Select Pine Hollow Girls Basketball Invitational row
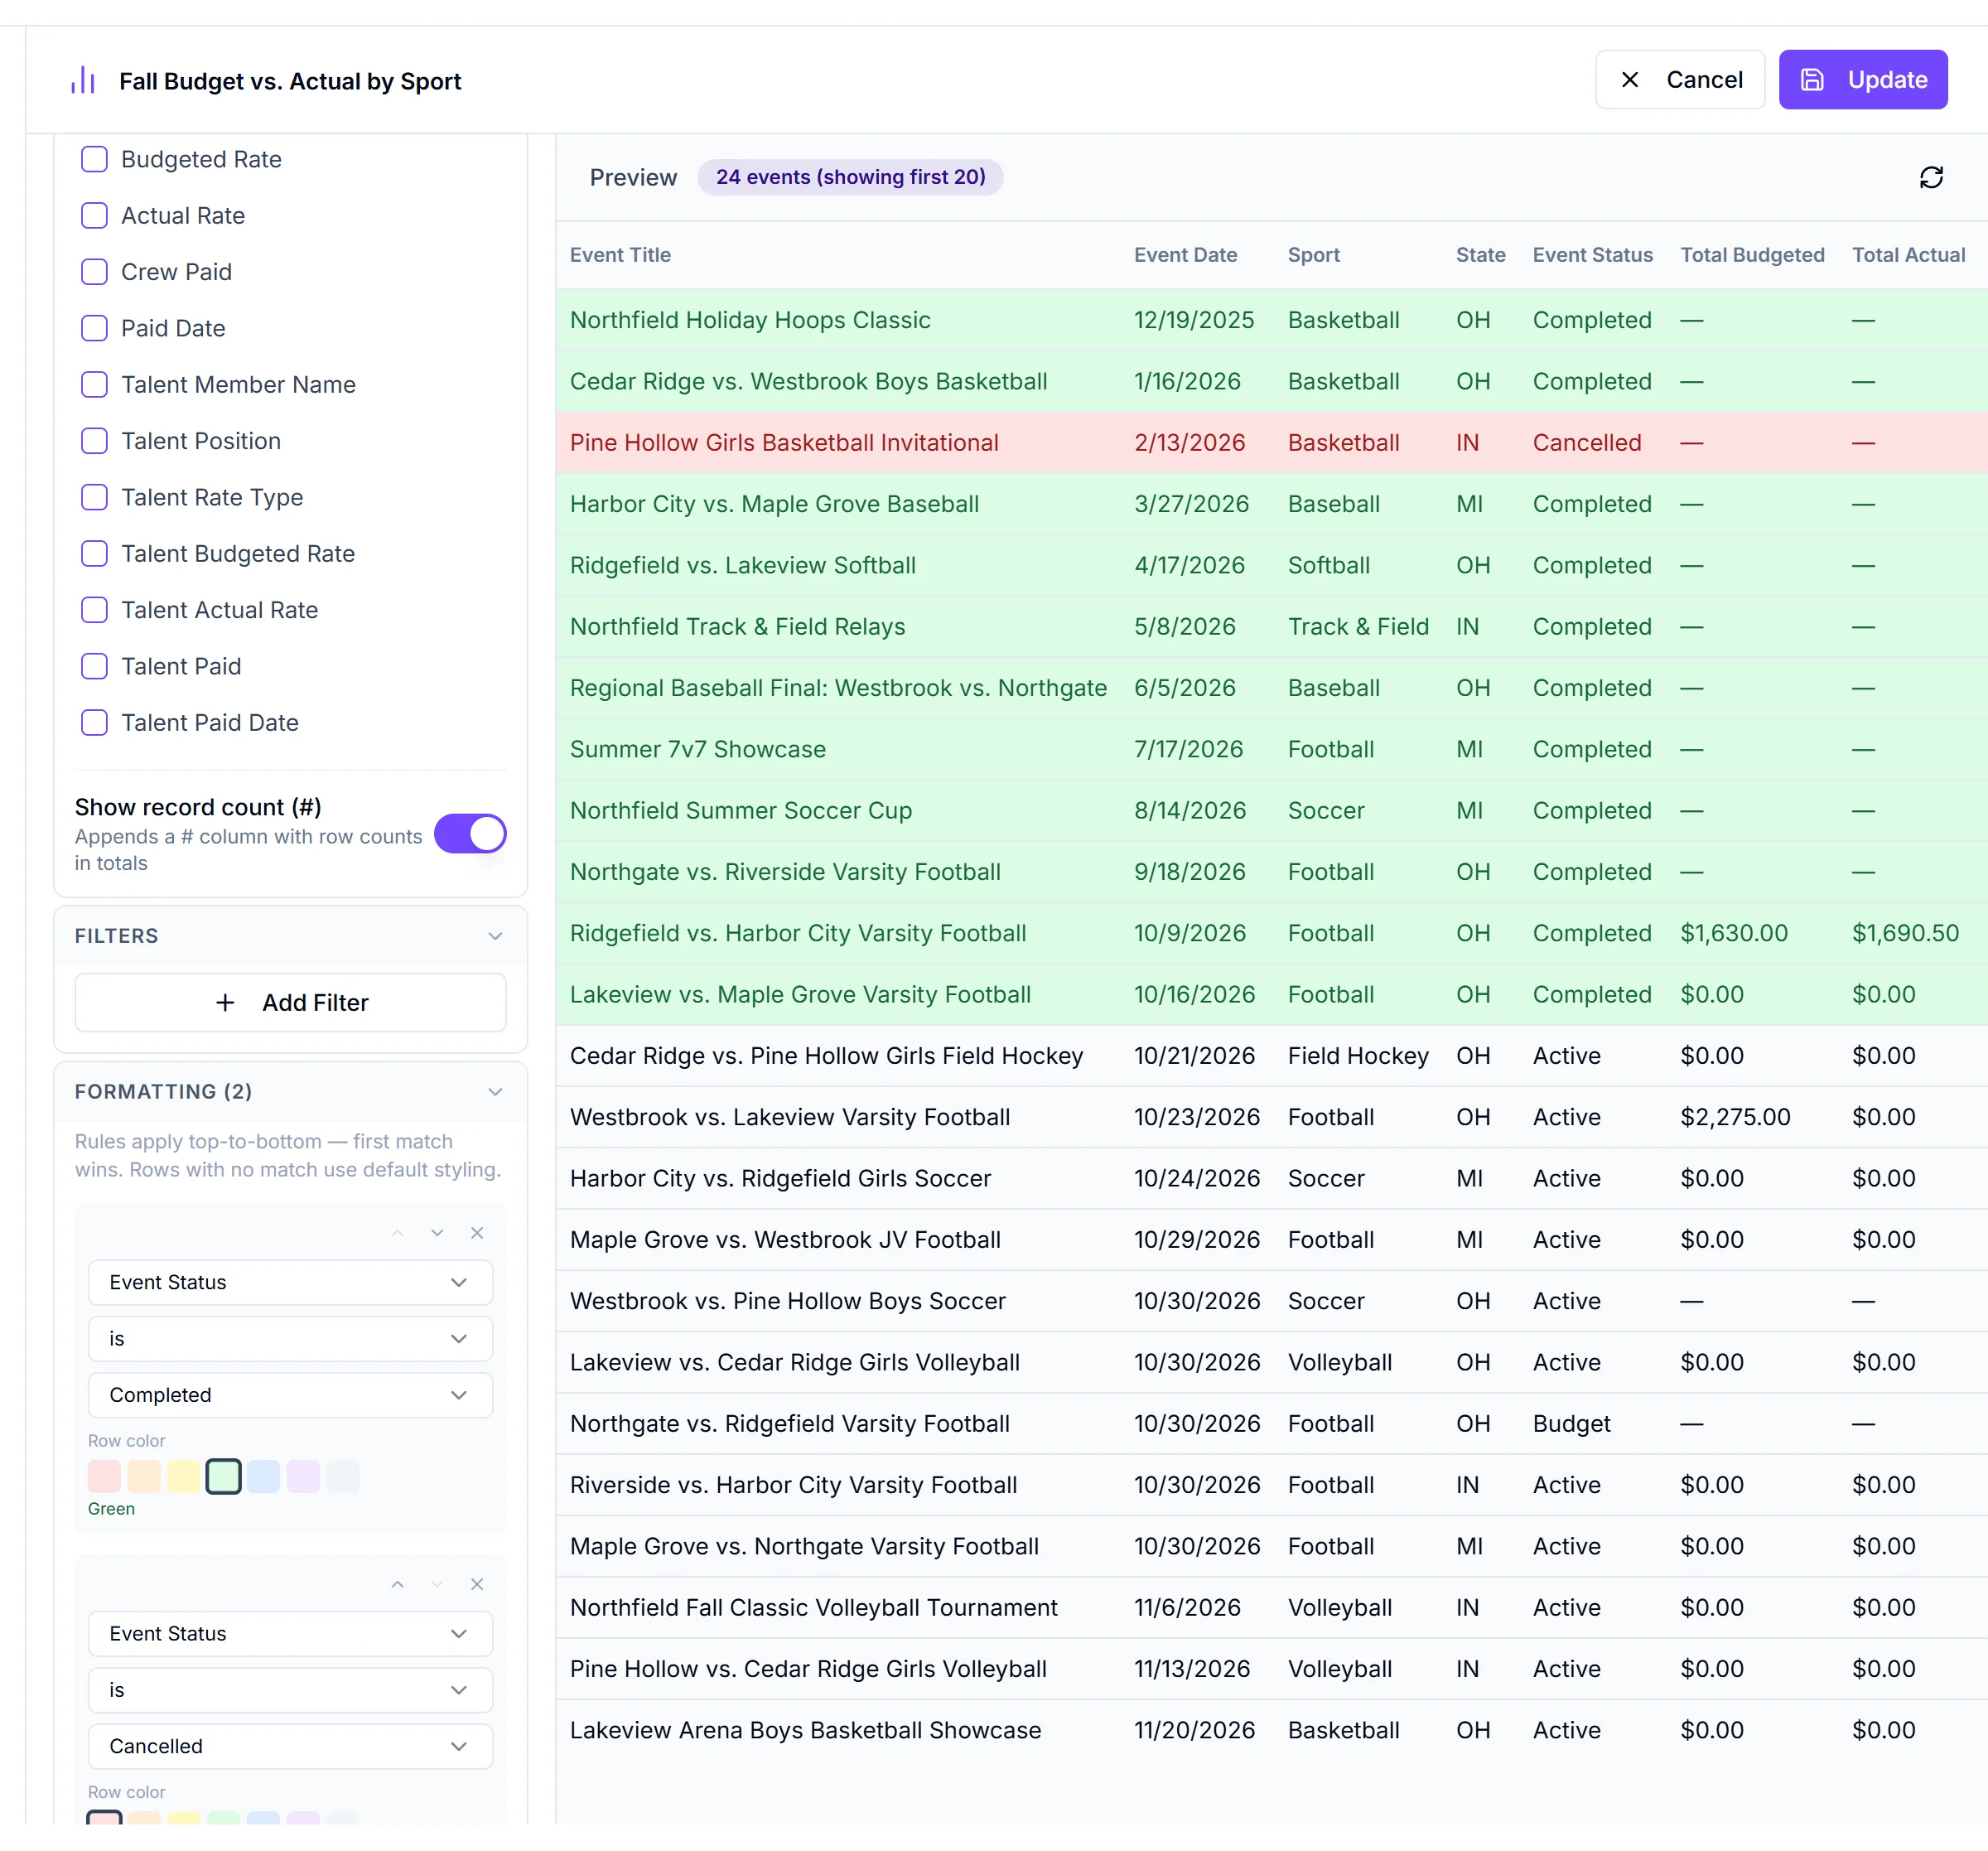The height and width of the screenshot is (1851, 1988). (1271, 442)
